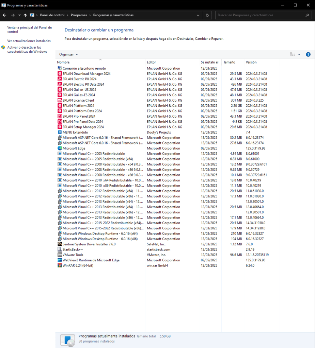Sort by the Versión column header
315x348 pixels.
(251, 62)
